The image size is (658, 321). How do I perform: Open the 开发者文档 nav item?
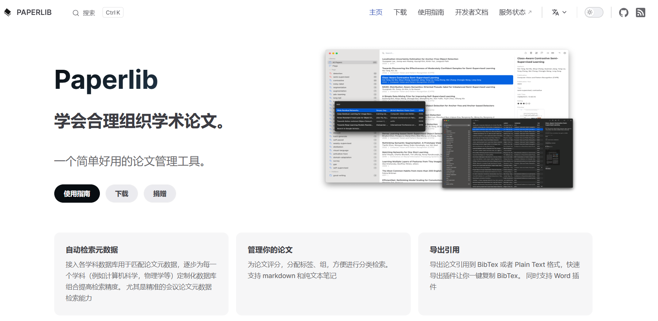(x=471, y=12)
